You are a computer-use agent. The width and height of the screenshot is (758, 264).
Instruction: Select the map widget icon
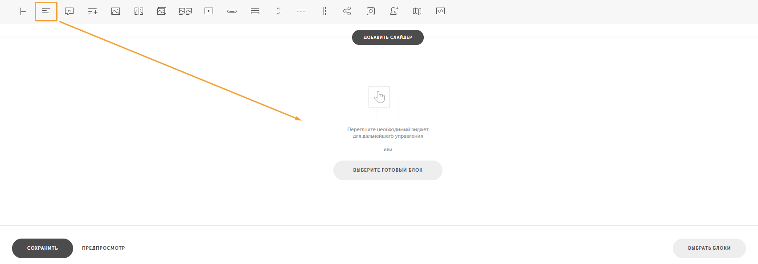pyautogui.click(x=417, y=11)
